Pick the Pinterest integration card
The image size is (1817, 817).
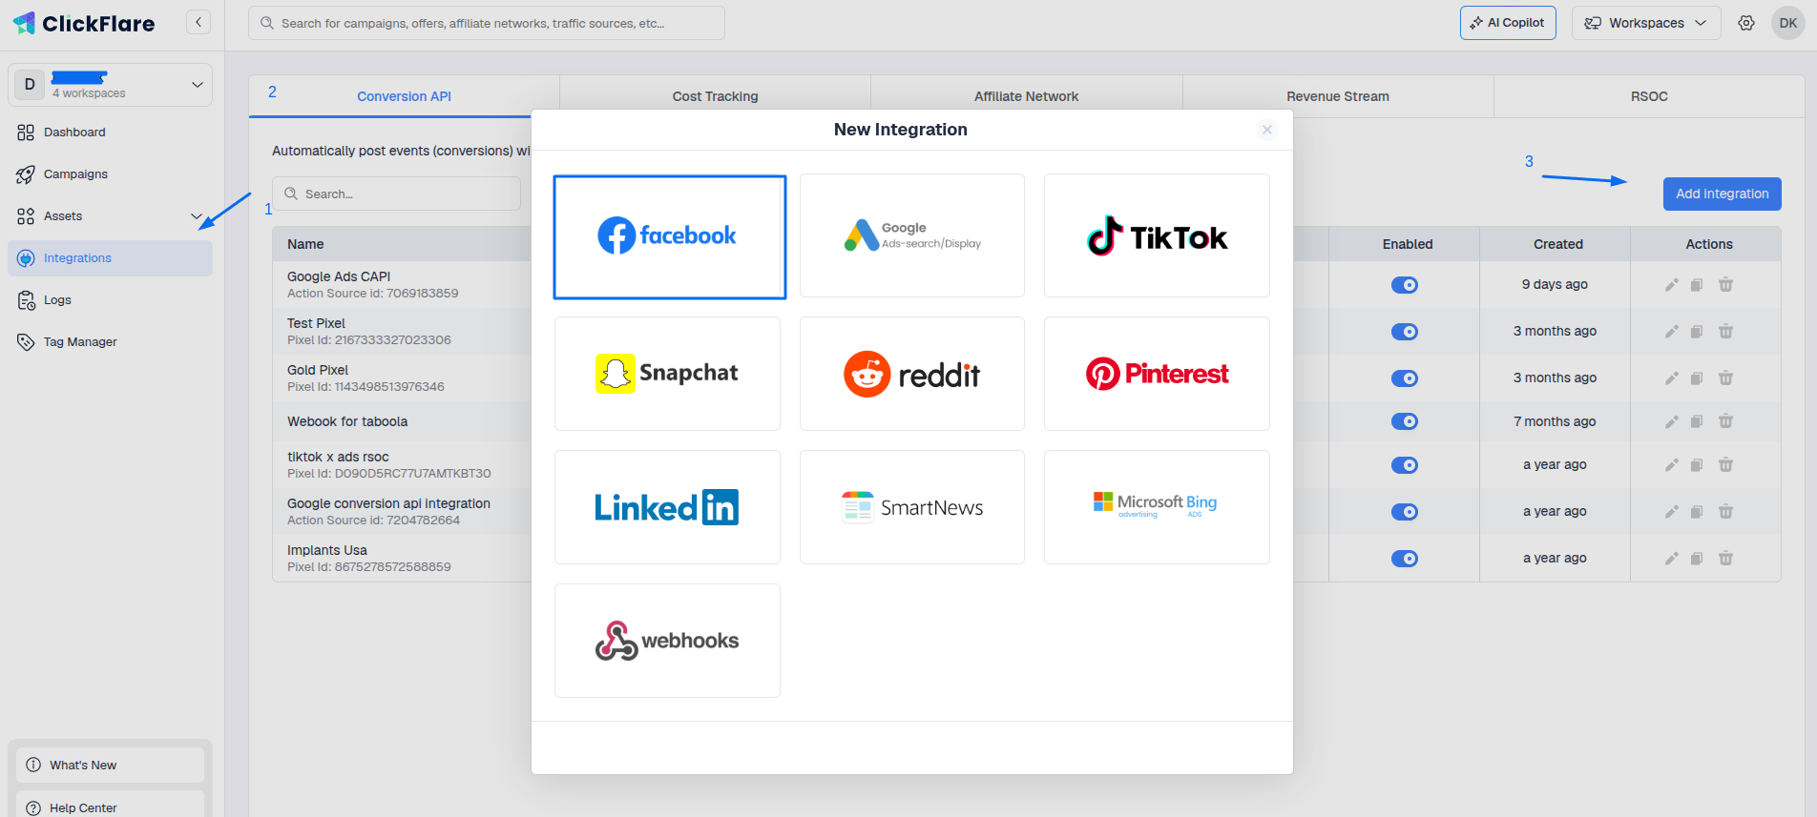[1157, 374]
